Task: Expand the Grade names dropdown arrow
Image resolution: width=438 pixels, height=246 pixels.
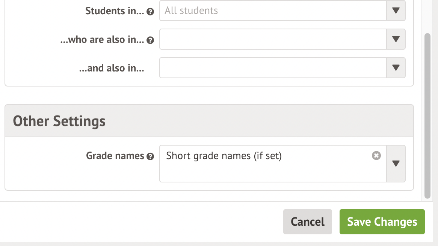Action: [396, 164]
